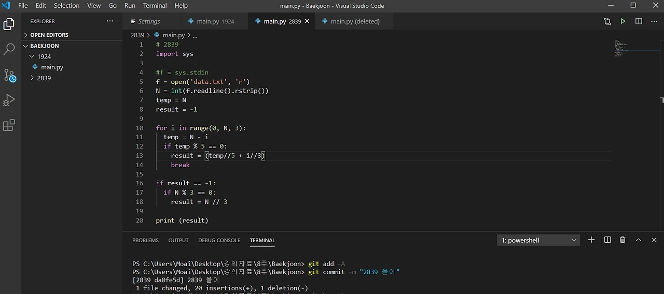Click the '# 2839' comment on line 1

pos(167,45)
